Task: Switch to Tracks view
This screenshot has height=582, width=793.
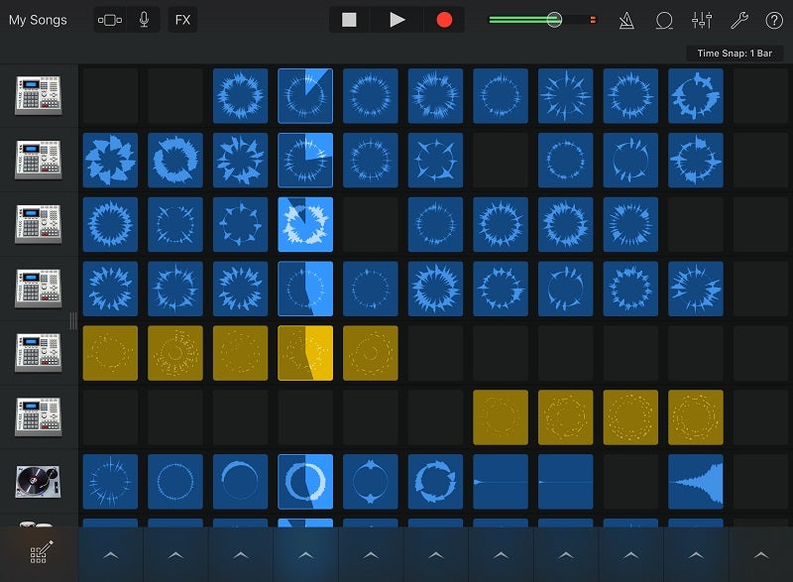Action: tap(110, 20)
